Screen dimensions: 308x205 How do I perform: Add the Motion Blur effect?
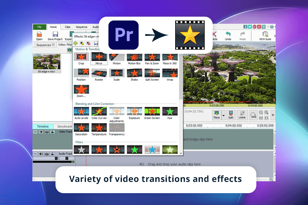134,59
